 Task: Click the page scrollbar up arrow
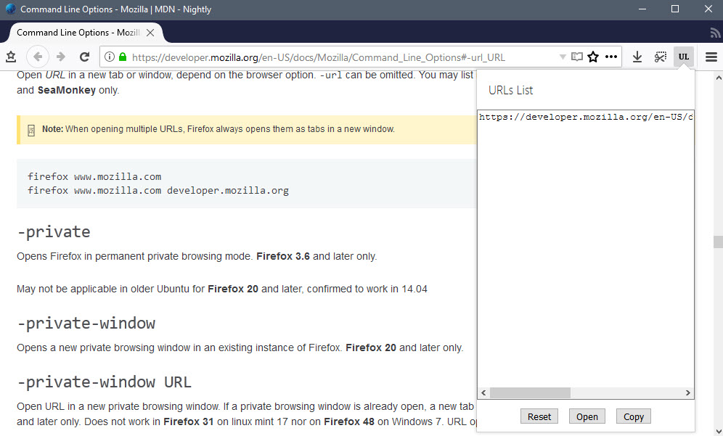(x=719, y=78)
